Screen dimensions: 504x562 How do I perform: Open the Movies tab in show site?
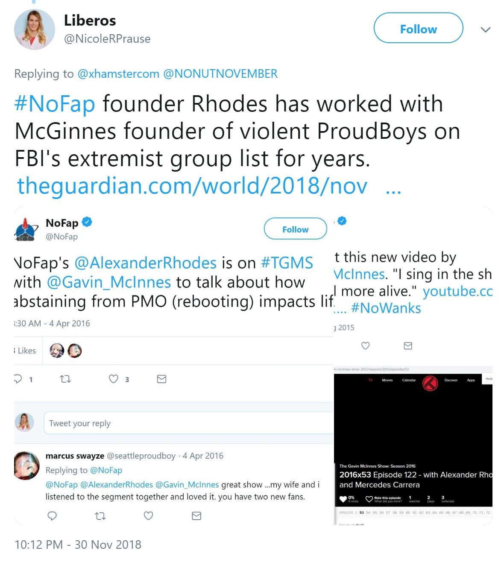pos(387,380)
